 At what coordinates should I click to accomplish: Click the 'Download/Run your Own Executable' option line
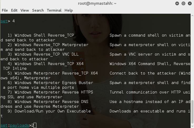coord(53,111)
